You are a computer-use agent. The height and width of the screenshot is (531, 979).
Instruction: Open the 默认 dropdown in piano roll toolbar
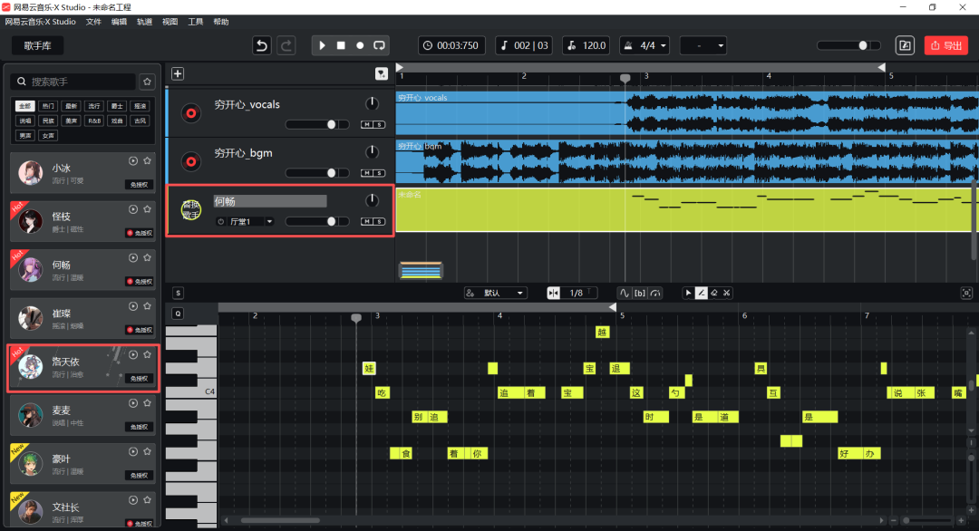click(x=495, y=293)
